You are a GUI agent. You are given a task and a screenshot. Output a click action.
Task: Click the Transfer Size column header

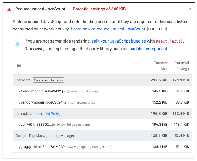(x=161, y=66)
